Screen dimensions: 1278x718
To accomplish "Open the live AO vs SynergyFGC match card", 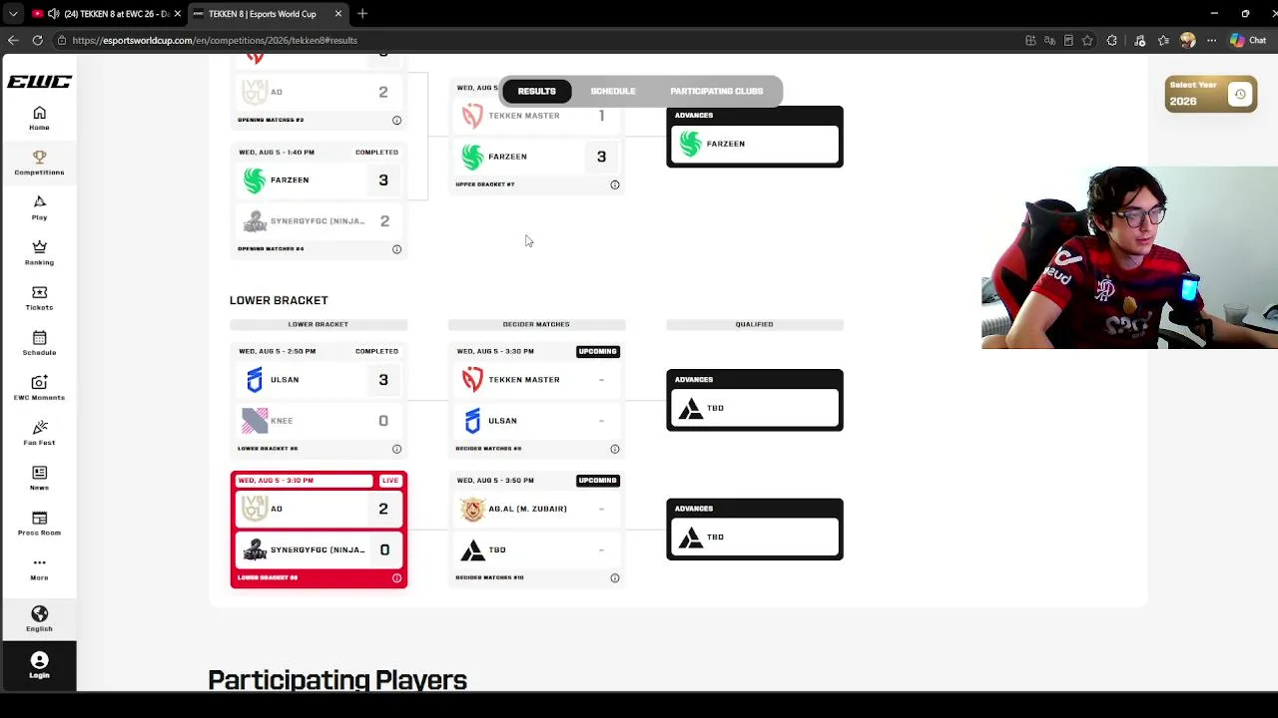I will click(319, 530).
